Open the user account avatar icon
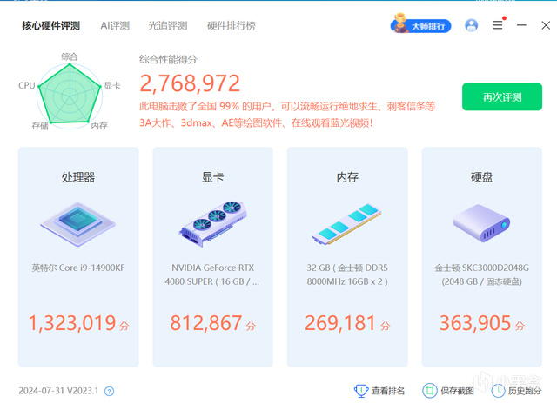557x403 pixels. (472, 25)
